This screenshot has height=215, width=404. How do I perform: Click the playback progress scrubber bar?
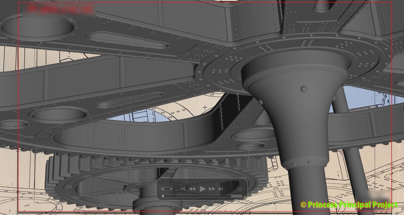pyautogui.click(x=197, y=196)
